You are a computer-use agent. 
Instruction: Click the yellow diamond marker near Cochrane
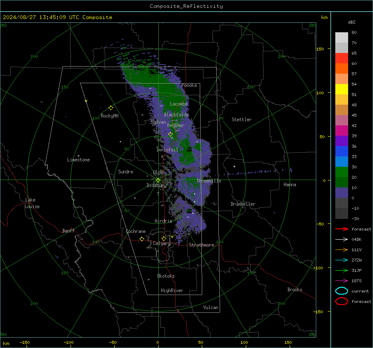[x=142, y=239]
